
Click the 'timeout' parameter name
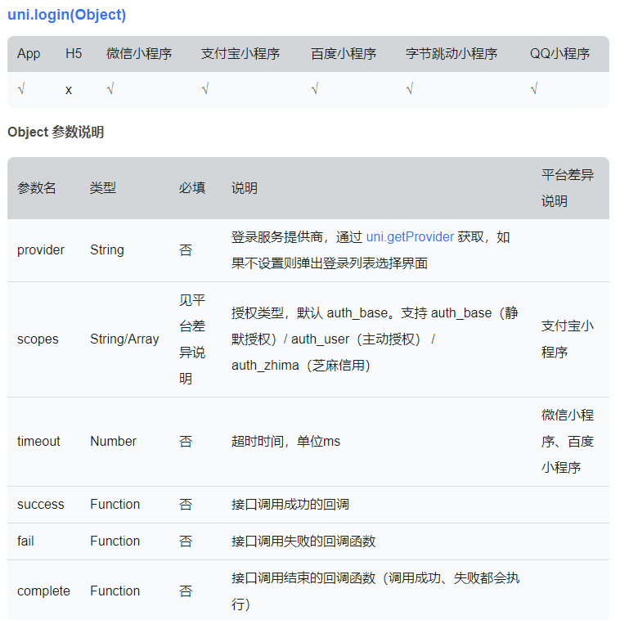coord(38,441)
